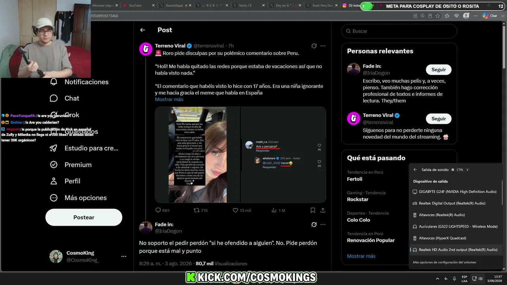507x285 pixels.
Task: Open Estudio para creadores rocket icon
Action: (x=53, y=148)
